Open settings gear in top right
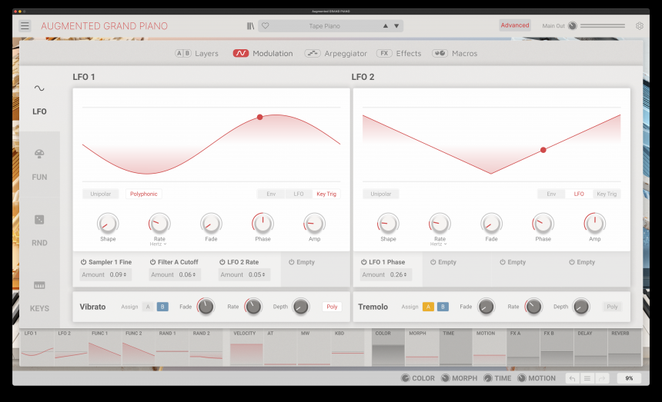The width and height of the screenshot is (662, 402). [x=640, y=25]
